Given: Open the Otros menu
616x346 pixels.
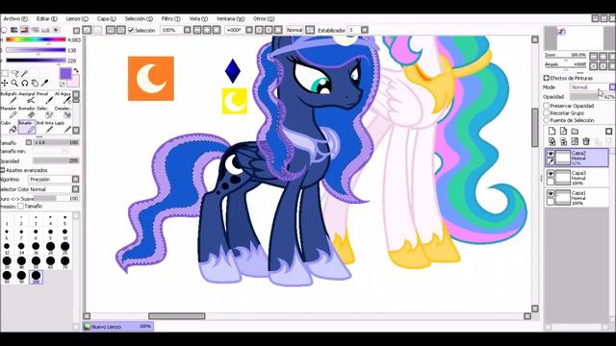Looking at the screenshot, I should (264, 19).
